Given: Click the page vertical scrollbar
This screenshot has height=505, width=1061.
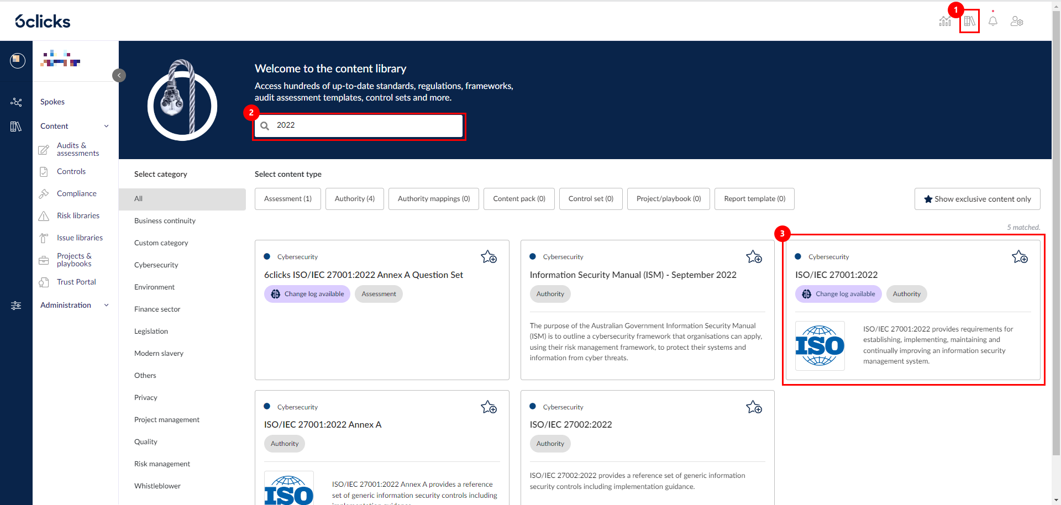Looking at the screenshot, I should (x=1056, y=232).
